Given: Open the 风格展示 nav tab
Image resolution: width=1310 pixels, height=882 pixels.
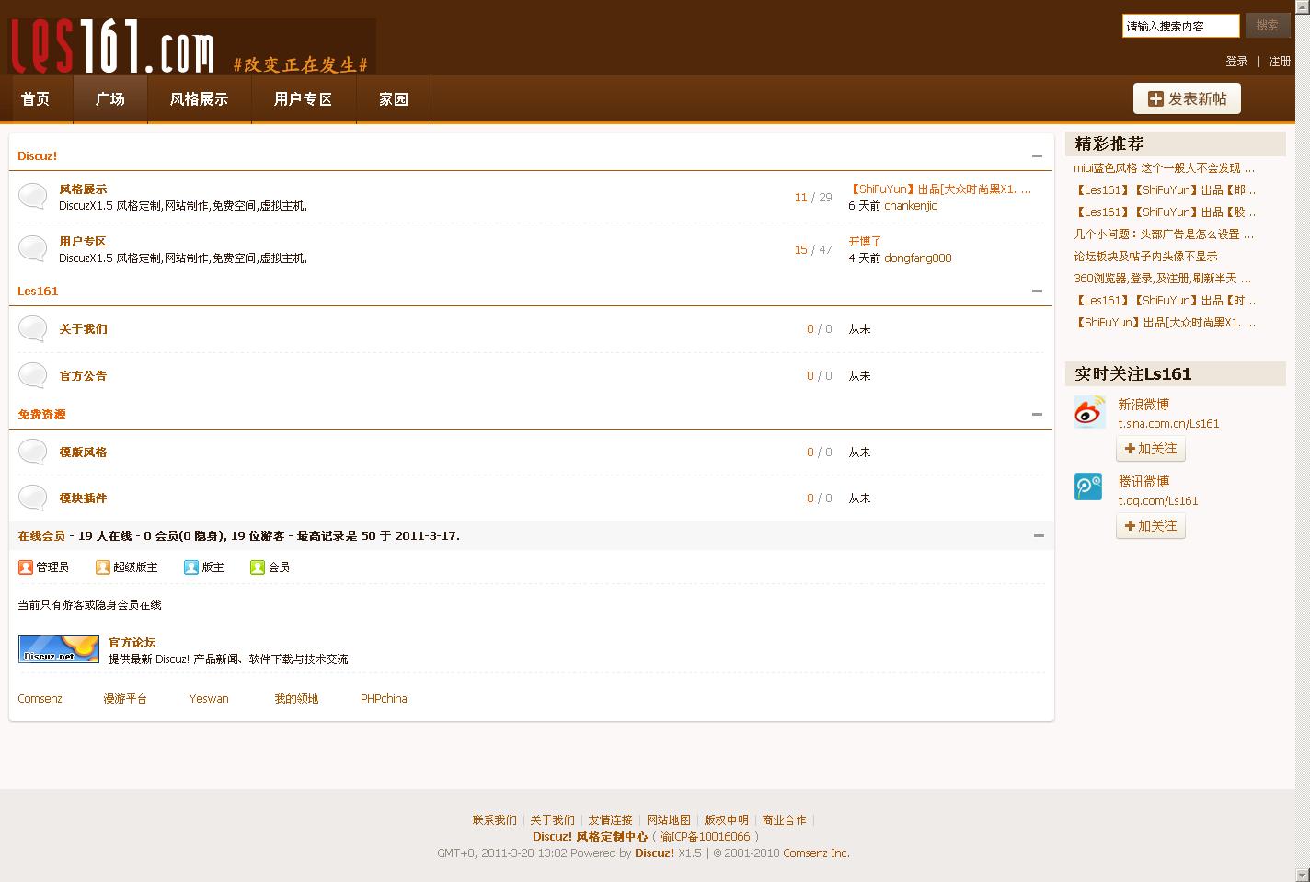Looking at the screenshot, I should (199, 99).
